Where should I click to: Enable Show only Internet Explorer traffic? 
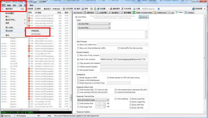point(78,48)
